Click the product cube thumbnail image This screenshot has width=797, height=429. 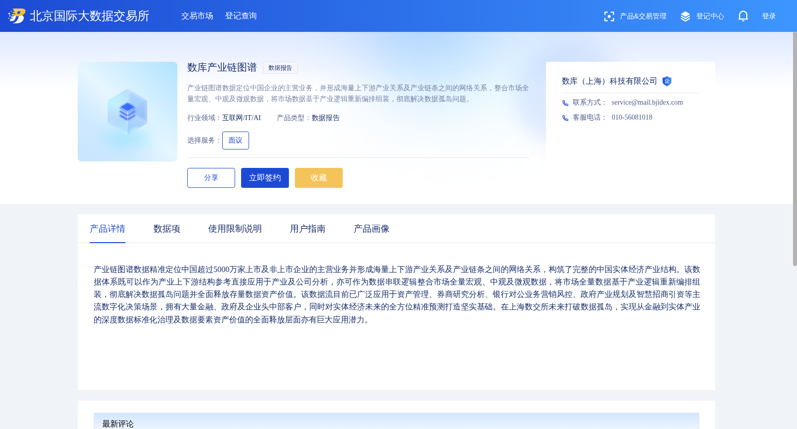point(128,112)
